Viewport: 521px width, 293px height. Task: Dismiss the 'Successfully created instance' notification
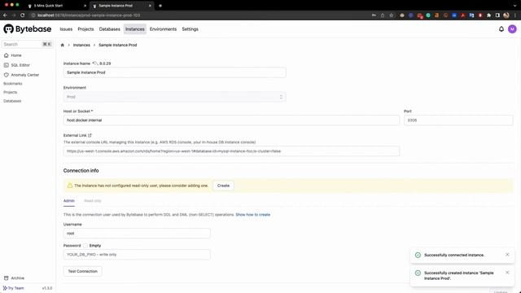click(507, 273)
